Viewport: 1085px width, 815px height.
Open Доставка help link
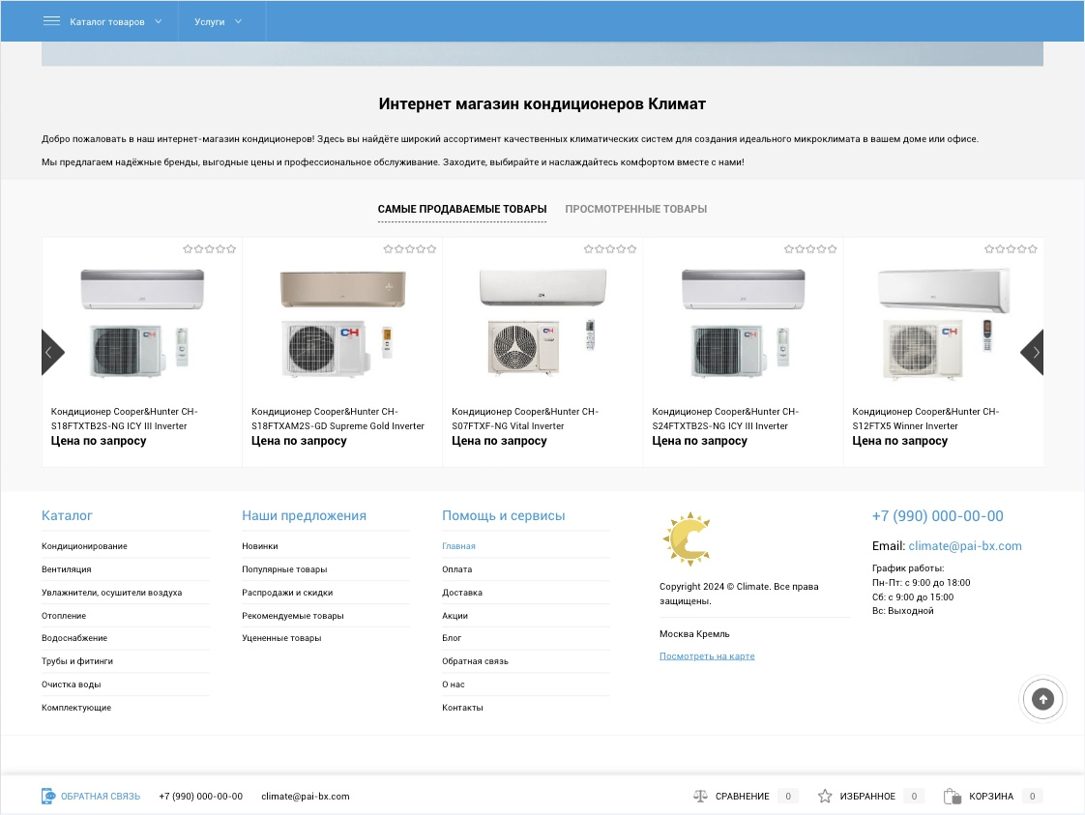[x=462, y=593]
